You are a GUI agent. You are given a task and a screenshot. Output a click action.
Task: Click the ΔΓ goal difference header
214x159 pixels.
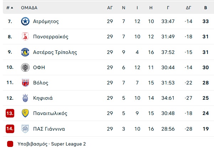point(188,8)
